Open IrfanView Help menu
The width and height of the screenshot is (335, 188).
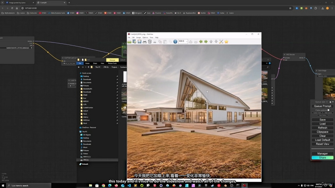coord(156,37)
